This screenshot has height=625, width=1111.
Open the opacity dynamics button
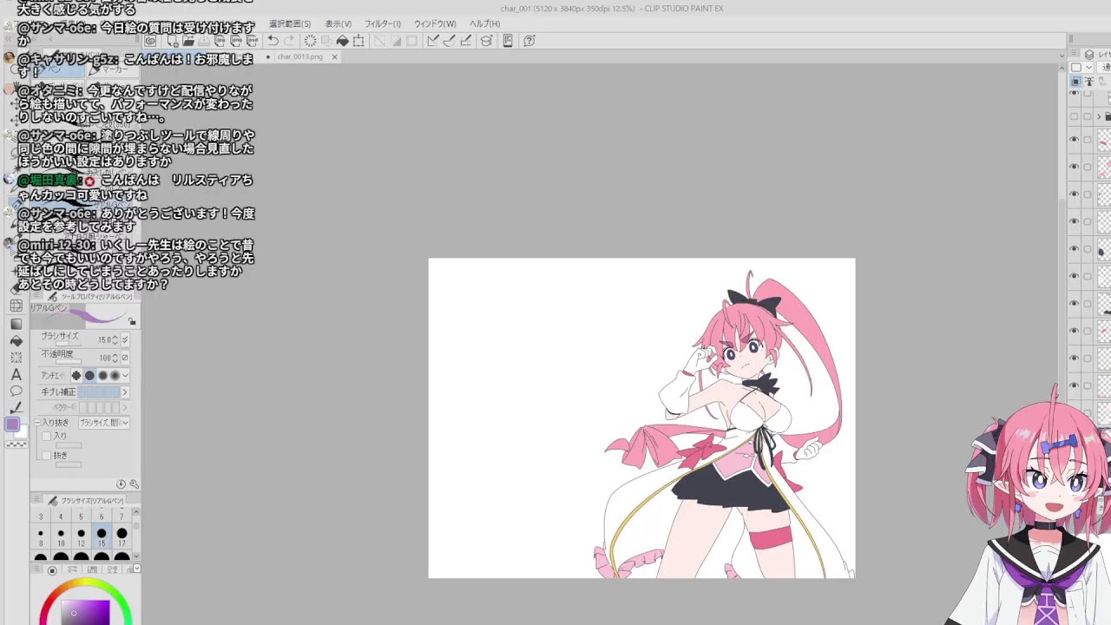(x=125, y=358)
